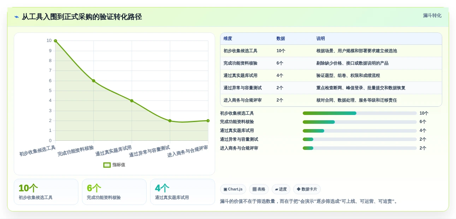
Task: Select table cell 初步收集候选工具
Action: point(241,51)
